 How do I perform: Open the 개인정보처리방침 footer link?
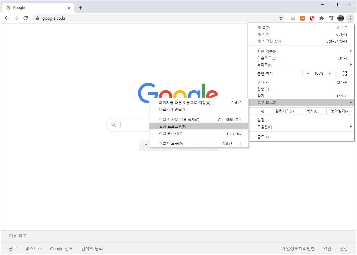click(x=298, y=248)
